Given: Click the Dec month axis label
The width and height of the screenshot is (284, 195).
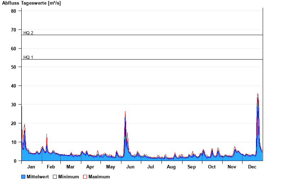Looking at the screenshot, I should pyautogui.click(x=252, y=167).
